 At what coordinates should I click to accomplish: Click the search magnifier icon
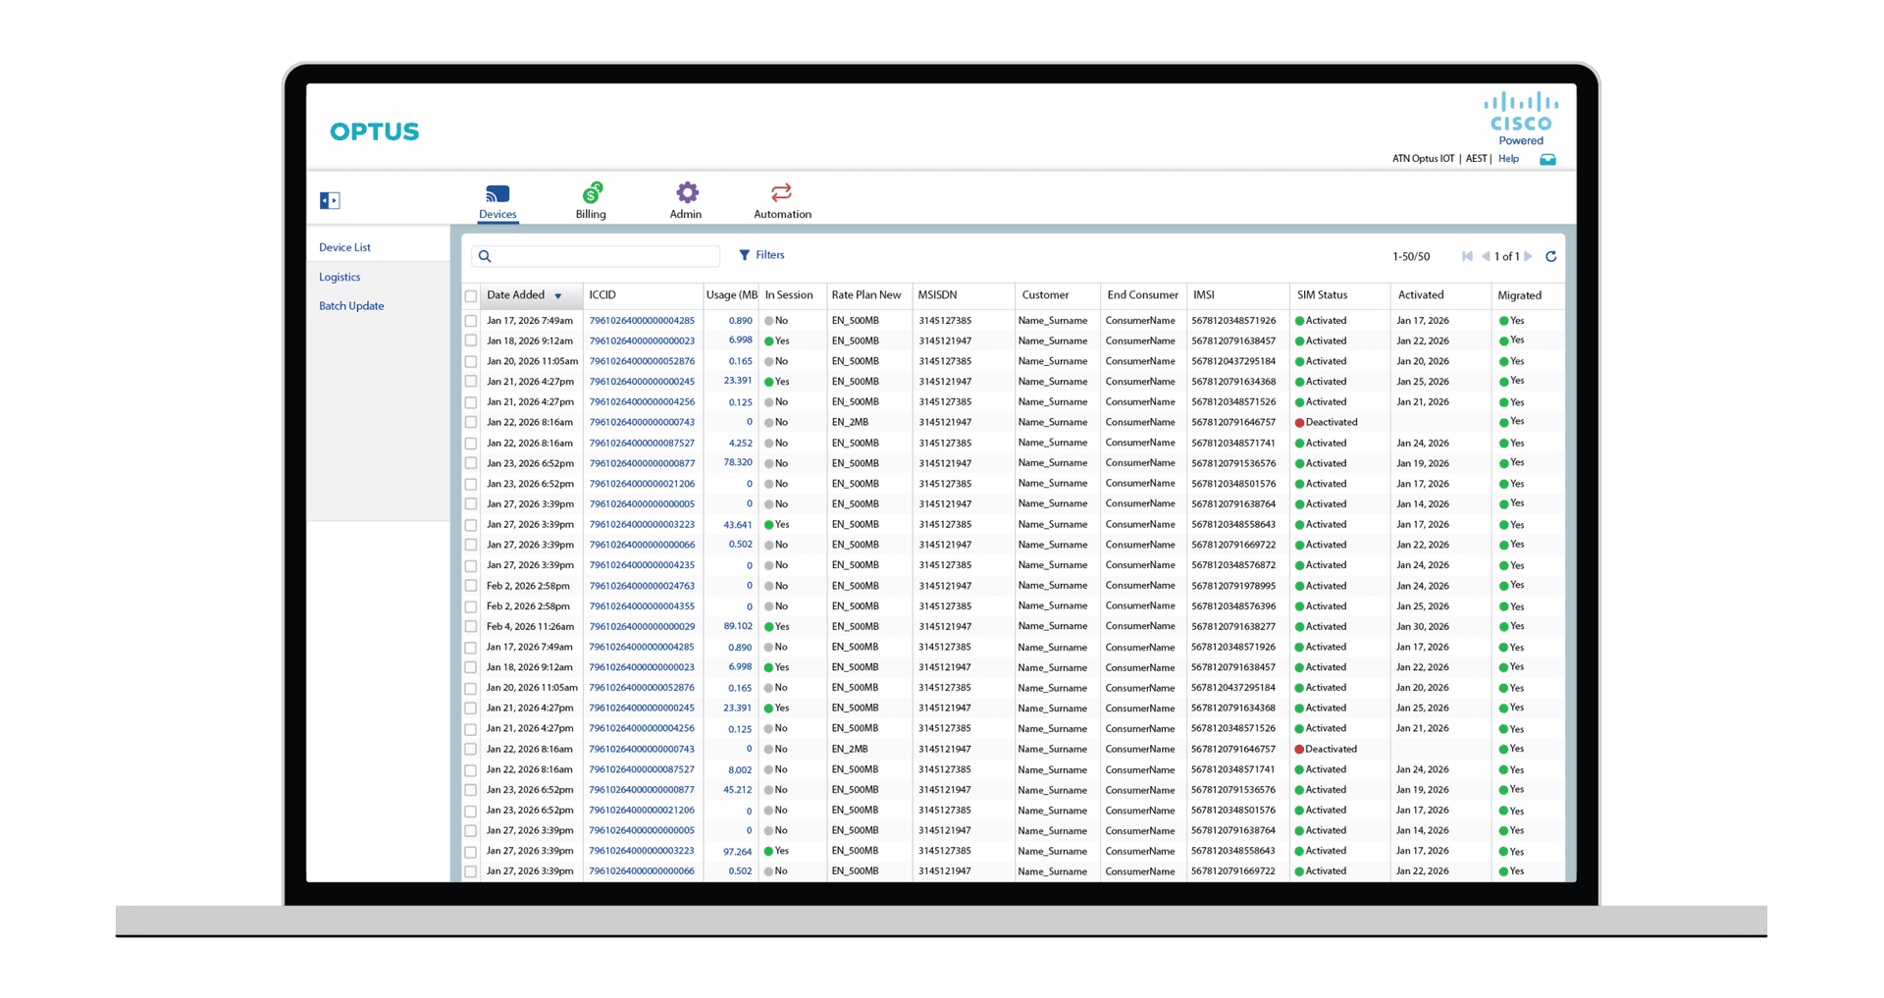[x=485, y=256]
